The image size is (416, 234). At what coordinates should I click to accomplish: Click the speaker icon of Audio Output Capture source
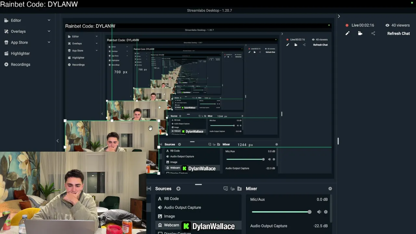[160, 207]
